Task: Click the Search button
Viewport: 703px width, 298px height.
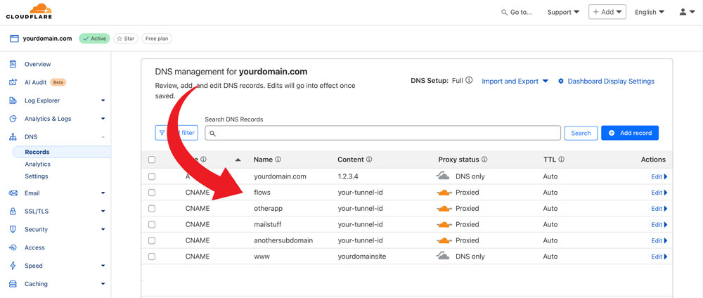Action: [x=581, y=133]
